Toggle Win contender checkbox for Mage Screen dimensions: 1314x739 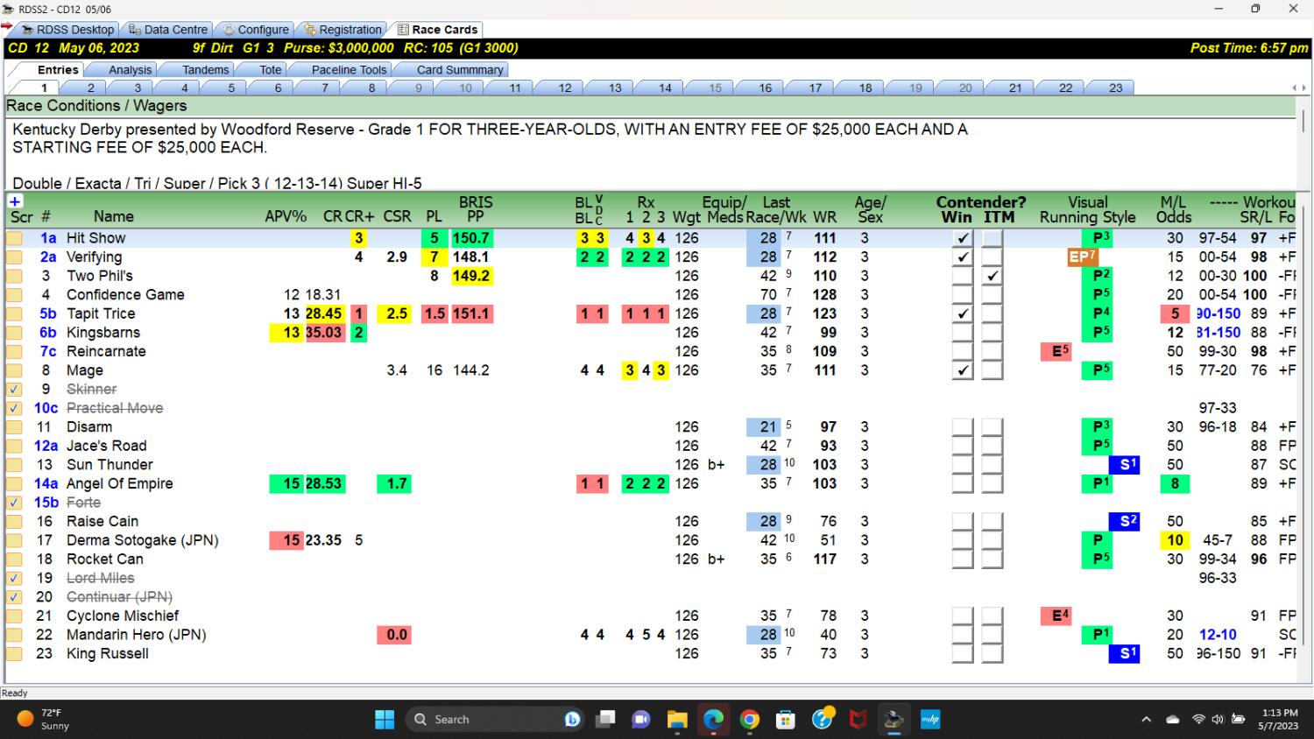[x=963, y=370]
